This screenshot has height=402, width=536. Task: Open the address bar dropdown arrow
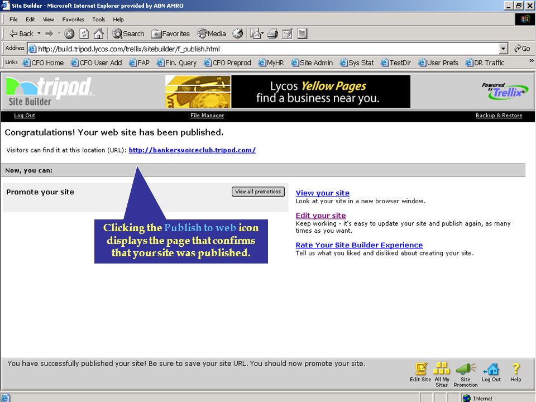(x=503, y=49)
